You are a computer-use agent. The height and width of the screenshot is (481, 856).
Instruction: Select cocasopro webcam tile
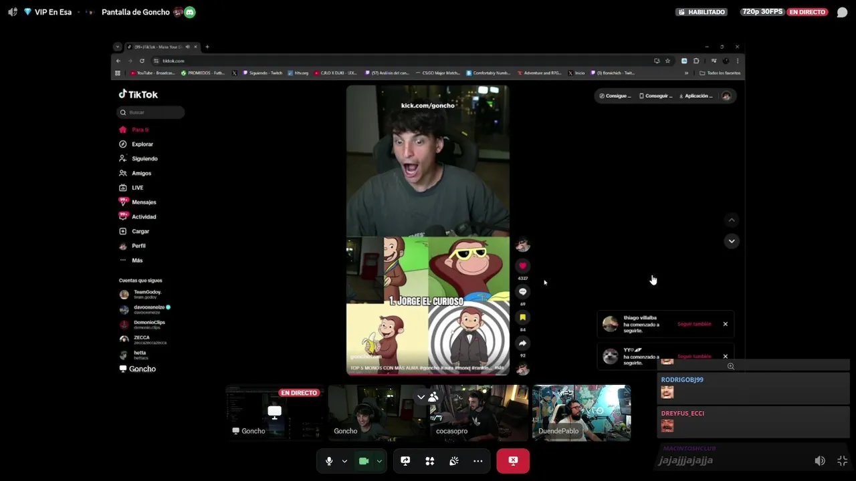(479, 412)
